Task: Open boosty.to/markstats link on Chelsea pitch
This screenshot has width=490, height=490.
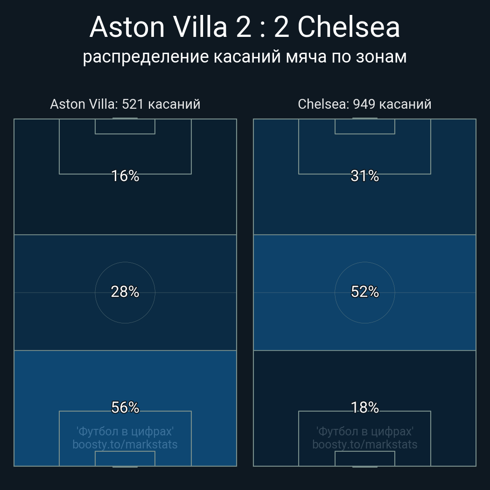Action: (x=364, y=444)
